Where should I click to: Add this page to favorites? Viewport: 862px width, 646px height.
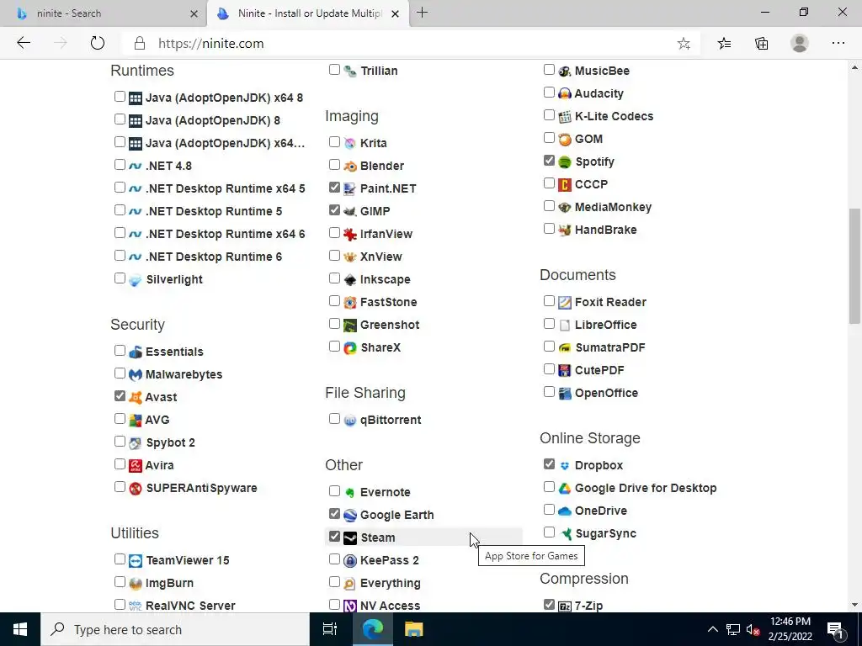coord(684,44)
